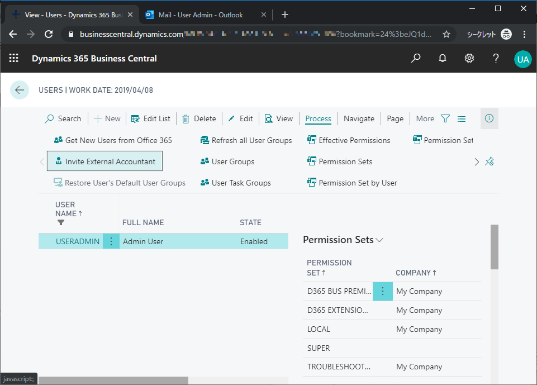
Task: Bookmark this page with star icon
Action: (446, 34)
